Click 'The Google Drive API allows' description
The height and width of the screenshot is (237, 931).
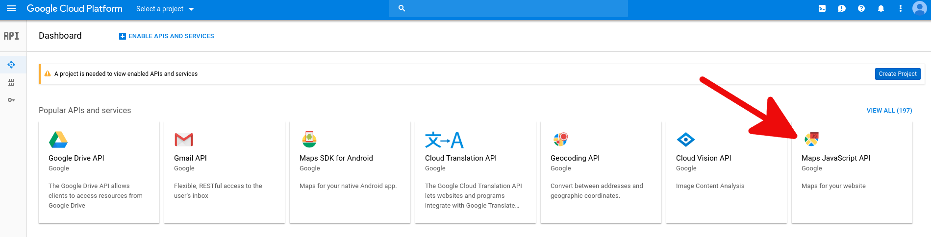[x=96, y=196]
